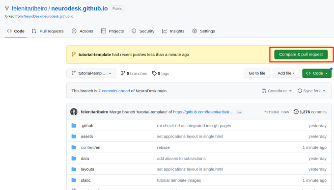Open the static folder
334x190 pixels.
pos(85,180)
